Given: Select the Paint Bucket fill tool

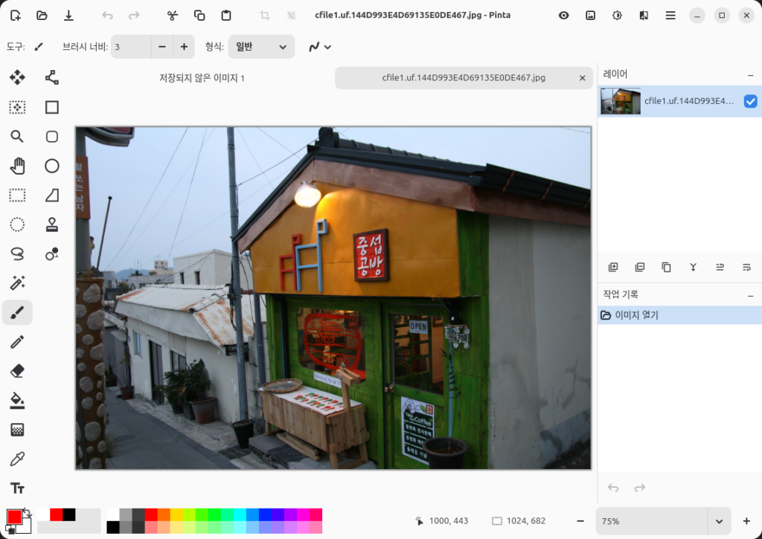Looking at the screenshot, I should [17, 401].
